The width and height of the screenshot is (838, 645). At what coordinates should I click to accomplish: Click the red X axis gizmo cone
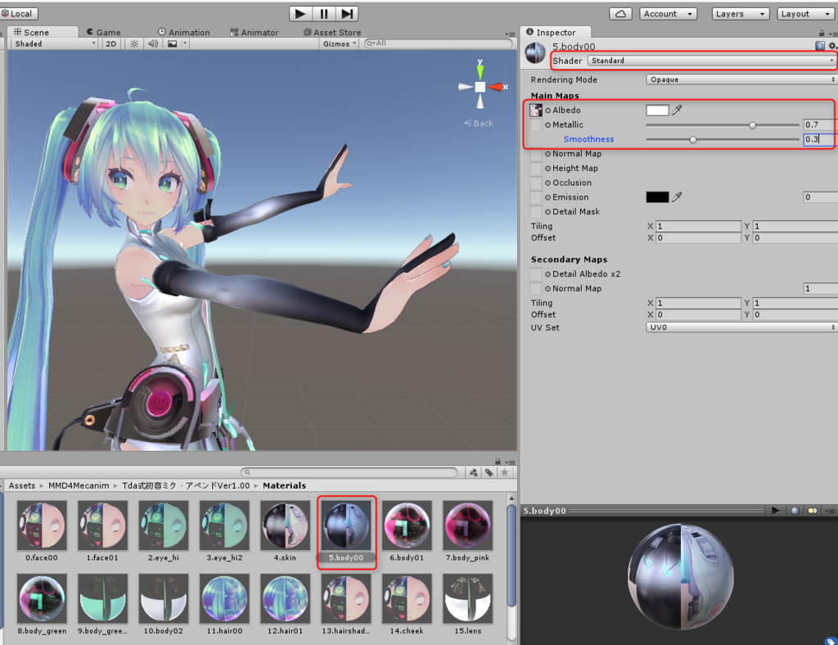point(496,87)
